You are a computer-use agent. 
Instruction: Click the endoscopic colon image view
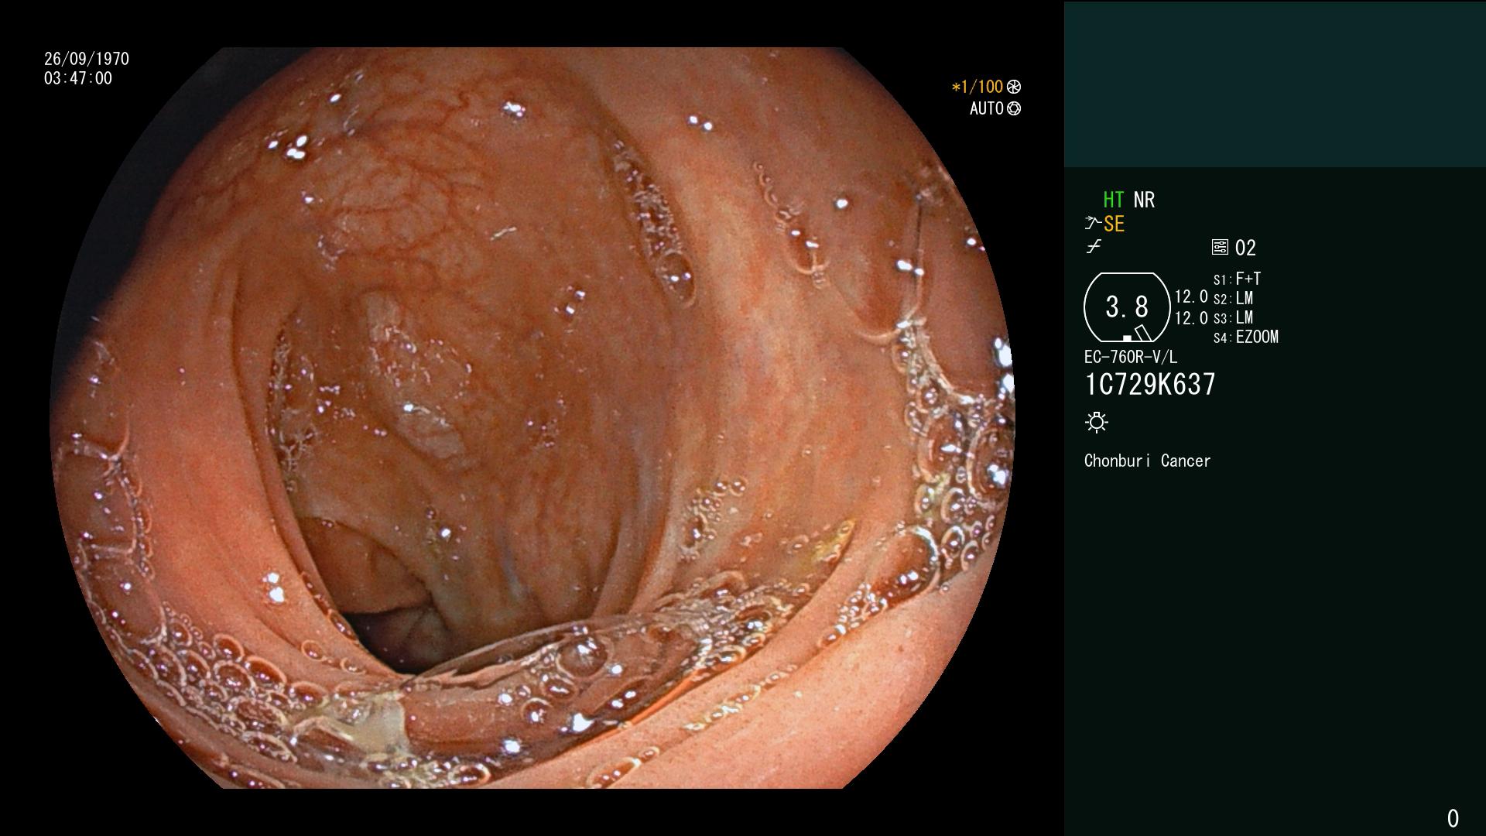tap(532, 418)
